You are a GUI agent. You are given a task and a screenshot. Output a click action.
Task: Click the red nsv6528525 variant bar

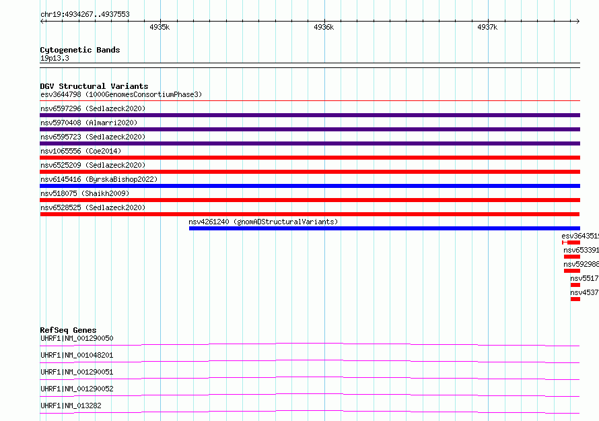pos(310,214)
